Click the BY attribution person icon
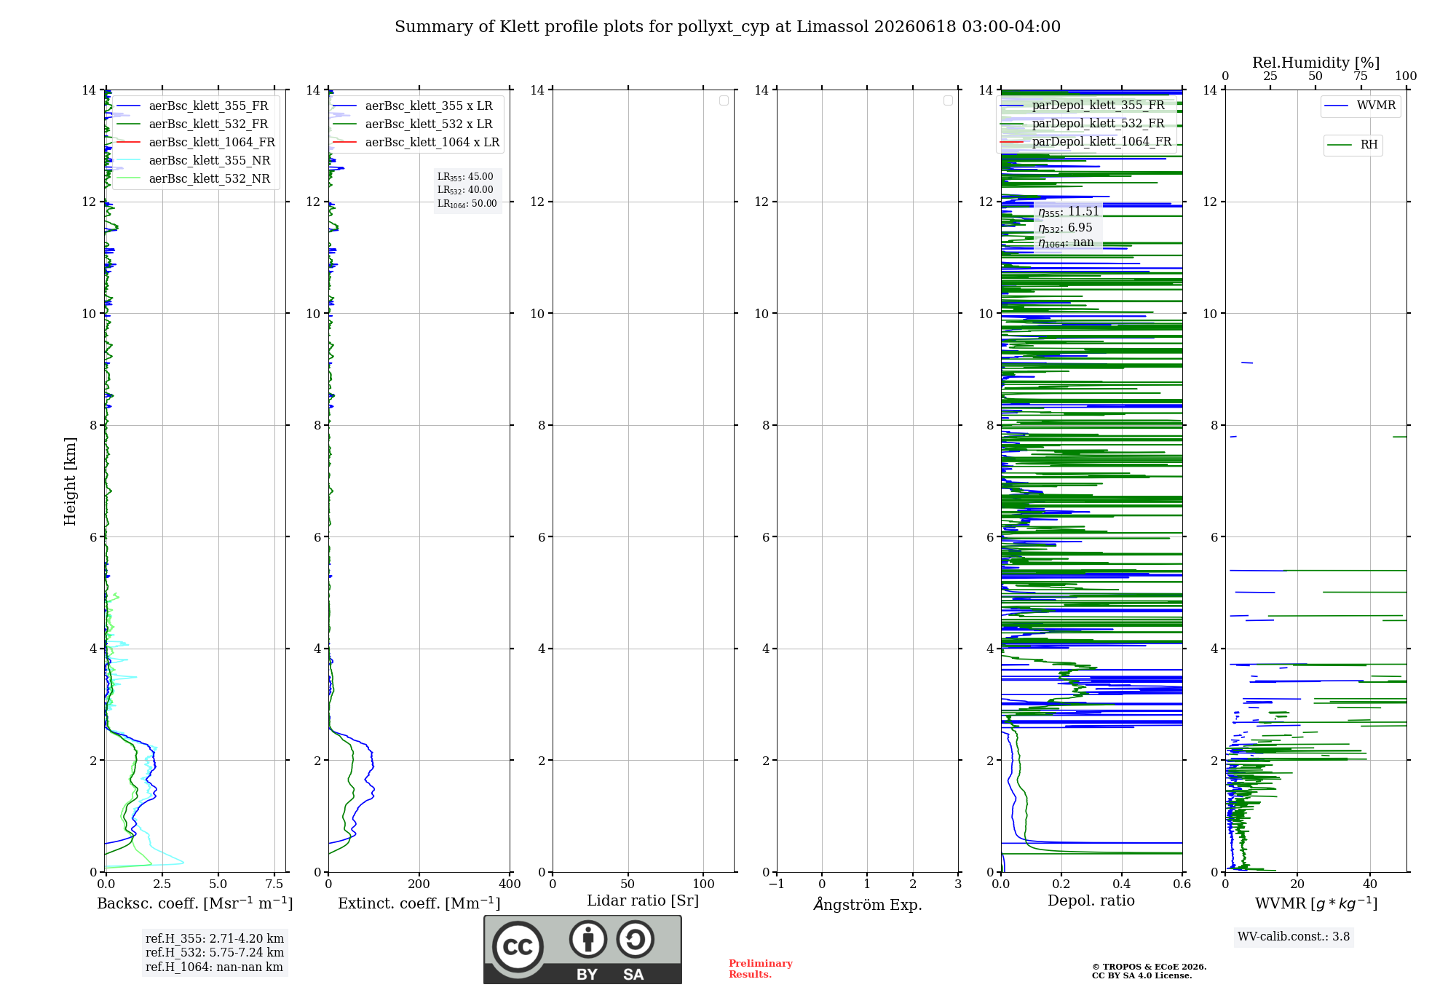Image resolution: width=1456 pixels, height=990 pixels. (x=588, y=939)
